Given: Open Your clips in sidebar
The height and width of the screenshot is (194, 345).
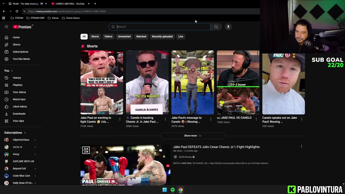Looking at the screenshot, I should [x=22, y=121].
